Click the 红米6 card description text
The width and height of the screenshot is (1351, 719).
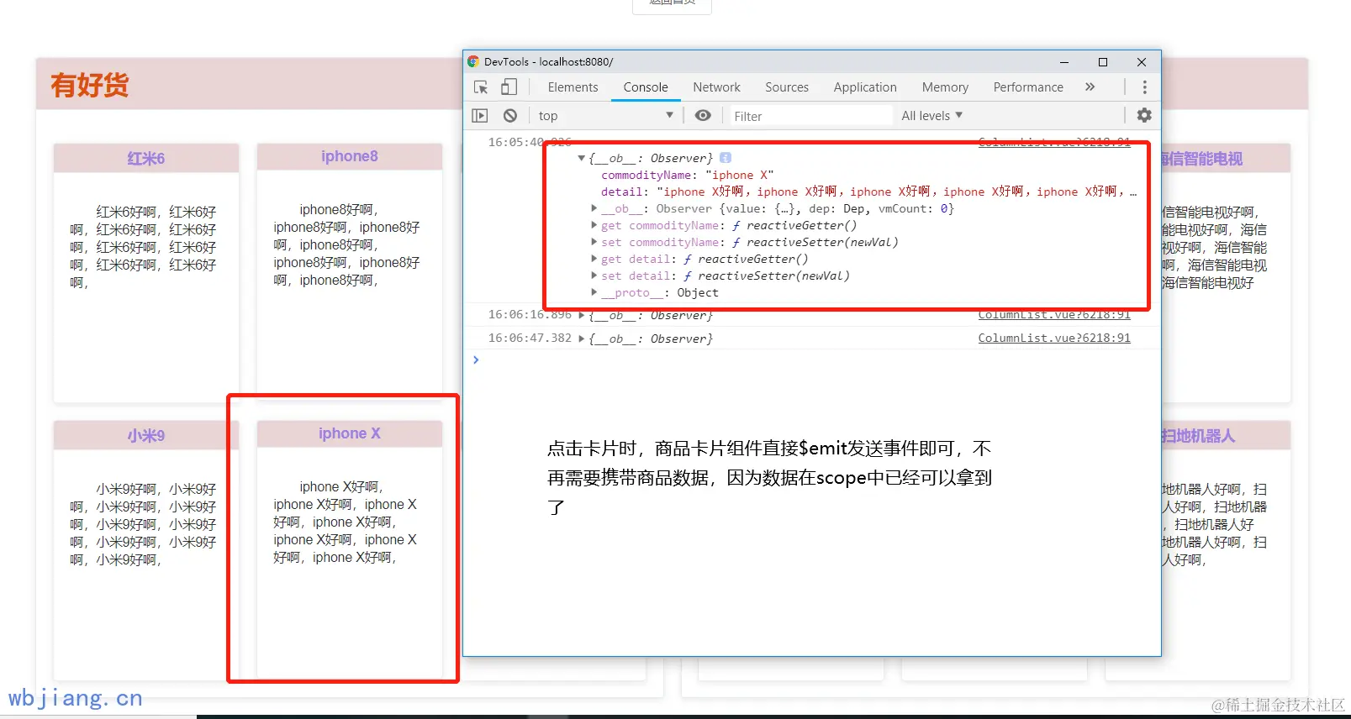pos(143,247)
